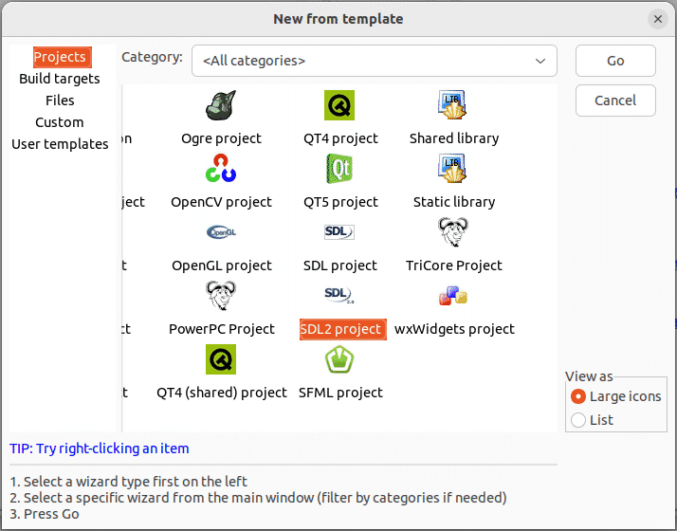Select the Ogre project icon
Viewport: 677px width, 531px height.
(x=221, y=105)
